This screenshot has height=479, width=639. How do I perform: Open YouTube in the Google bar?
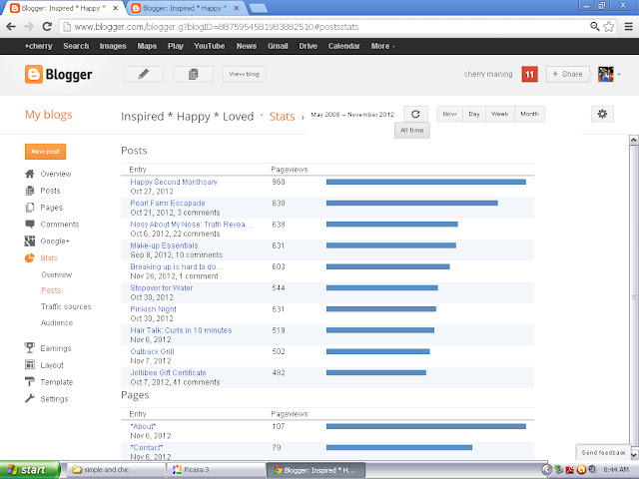pos(209,47)
